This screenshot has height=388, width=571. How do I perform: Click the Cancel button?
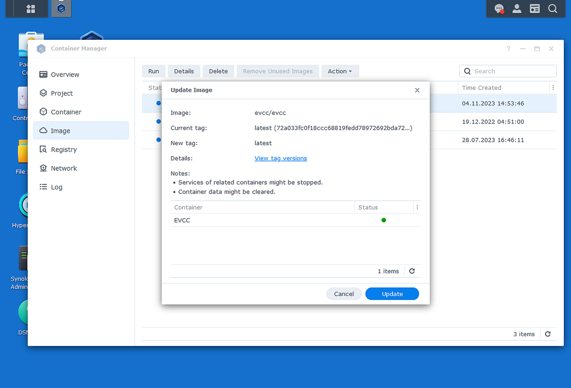(x=344, y=294)
